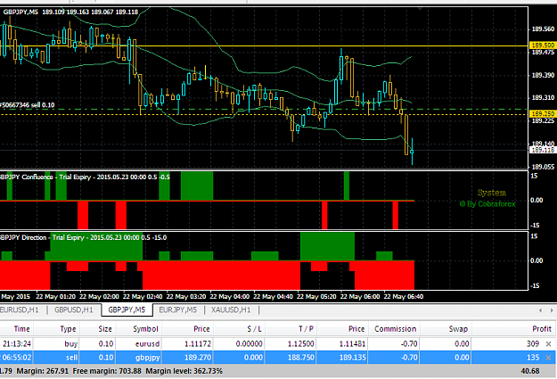The height and width of the screenshot is (379, 557).
Task: Click the profit value 135
Action: [533, 358]
